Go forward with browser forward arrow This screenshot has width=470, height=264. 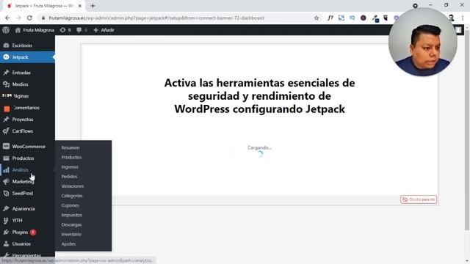pyautogui.click(x=18, y=18)
